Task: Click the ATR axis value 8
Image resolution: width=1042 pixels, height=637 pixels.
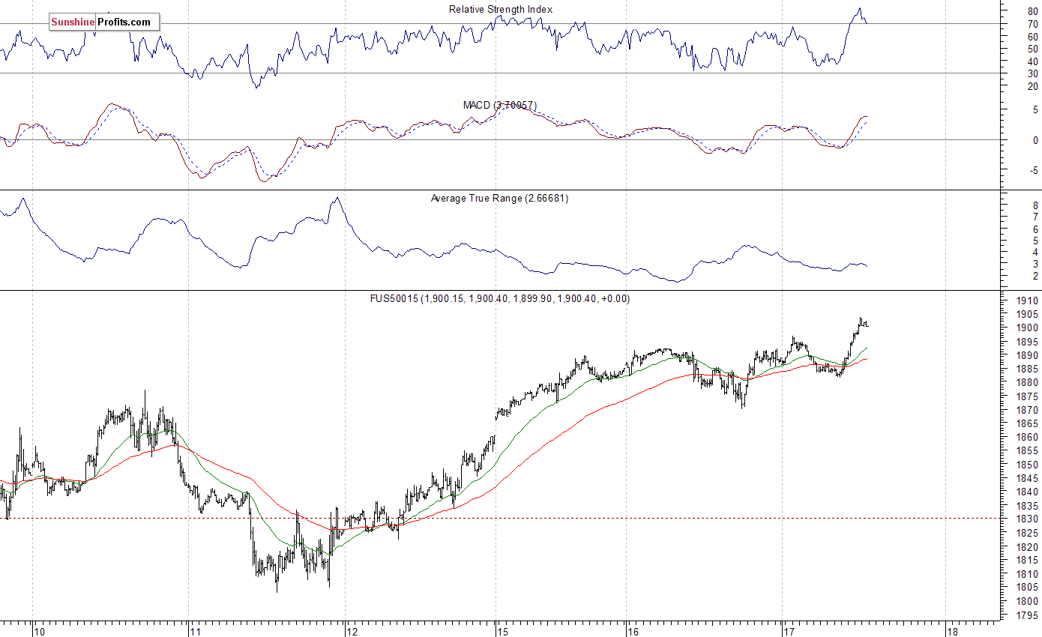Action: tap(1035, 205)
